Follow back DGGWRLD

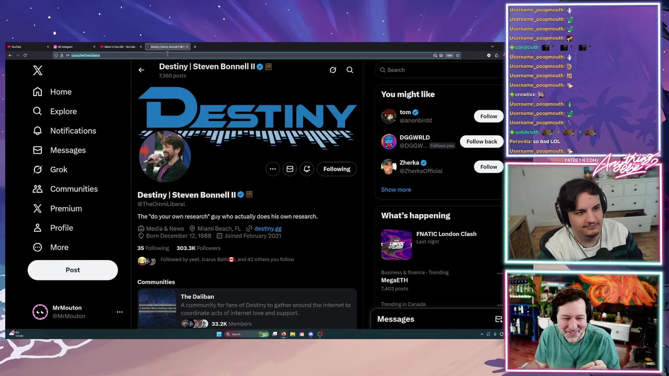point(482,142)
